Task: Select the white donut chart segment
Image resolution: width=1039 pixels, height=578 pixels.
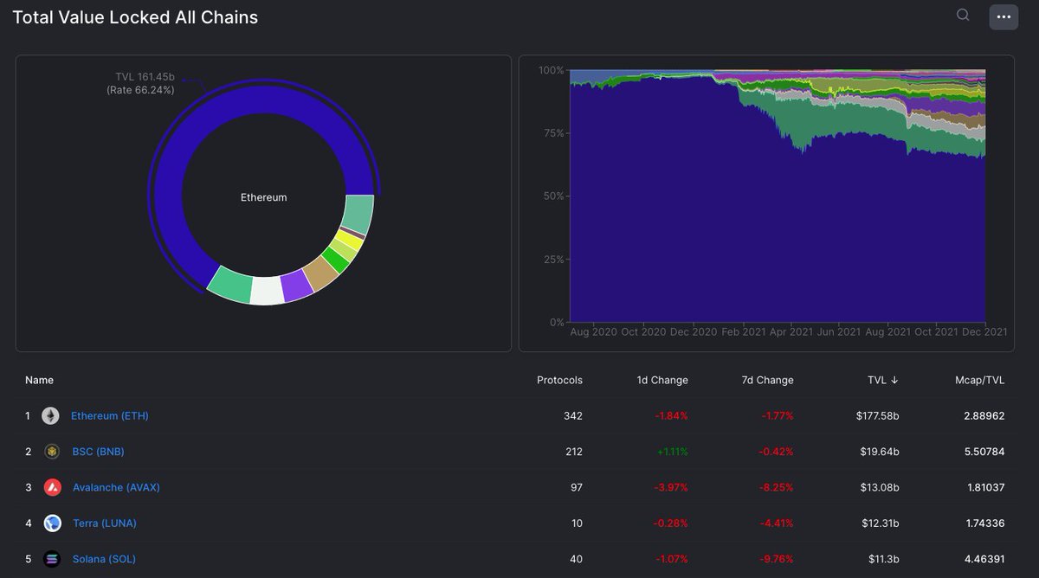Action: (x=266, y=291)
